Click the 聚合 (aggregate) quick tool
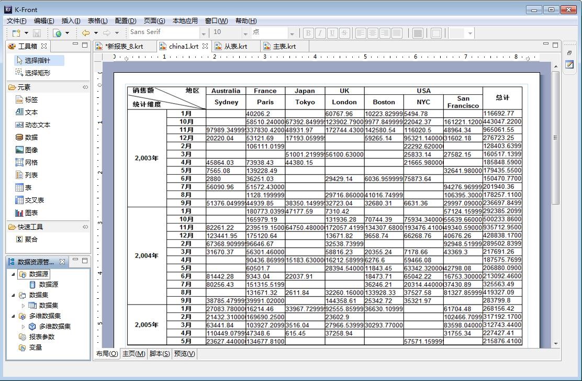 (31, 239)
